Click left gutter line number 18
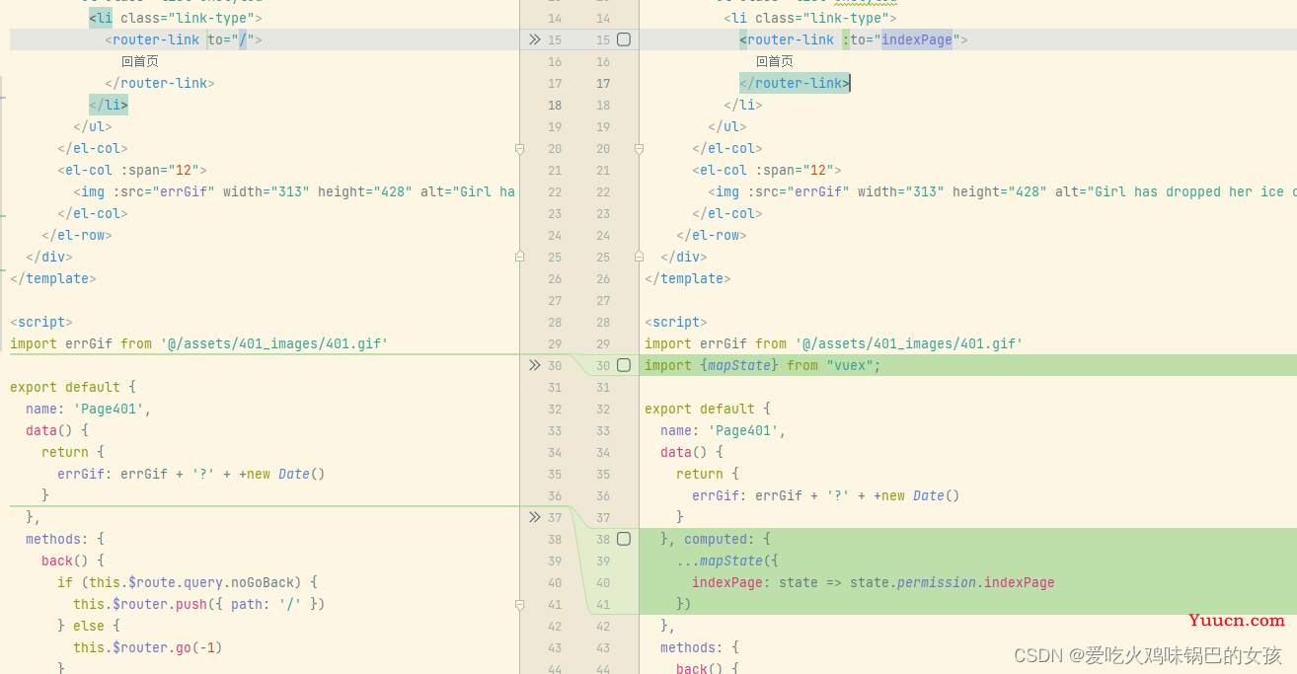The height and width of the screenshot is (674, 1297). click(x=555, y=105)
